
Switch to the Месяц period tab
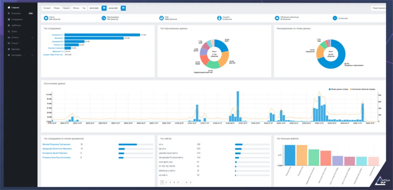tap(76, 8)
